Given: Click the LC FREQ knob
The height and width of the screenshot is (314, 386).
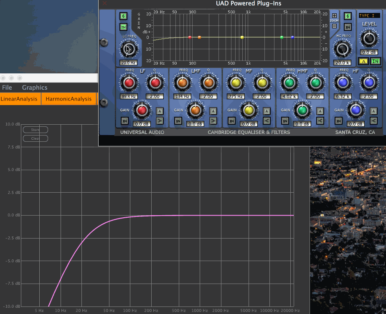Looking at the screenshot, I should tap(129, 49).
